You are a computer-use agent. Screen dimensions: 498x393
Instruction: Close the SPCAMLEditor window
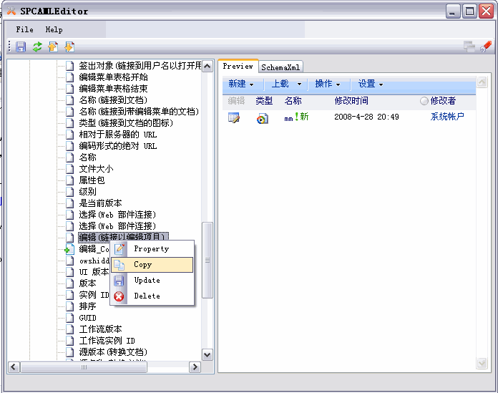tap(487, 11)
